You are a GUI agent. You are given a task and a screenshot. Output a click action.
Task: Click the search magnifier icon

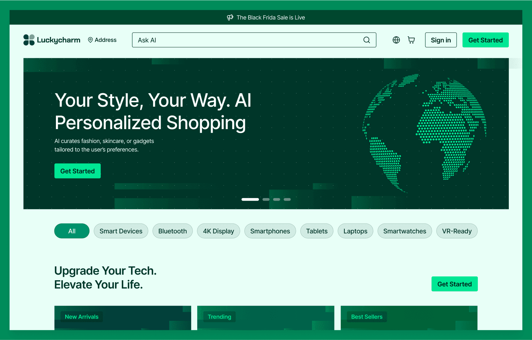tap(366, 40)
